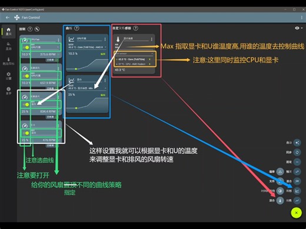The width and height of the screenshot is (306, 229).
Task: Click the Fan Control fan logo
Action: tap(17, 18)
